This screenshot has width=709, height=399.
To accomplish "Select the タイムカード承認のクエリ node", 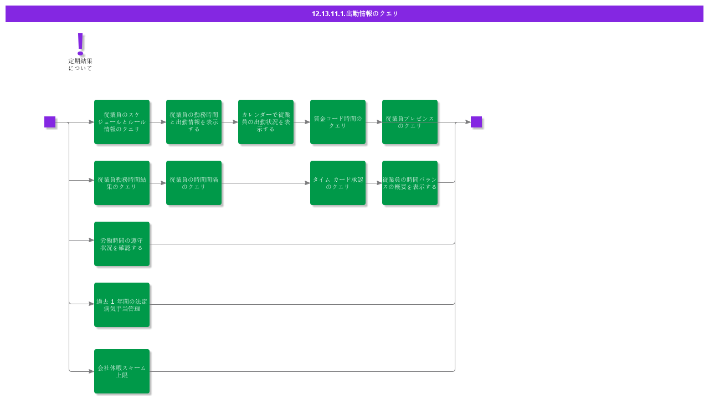I will 338,182.
